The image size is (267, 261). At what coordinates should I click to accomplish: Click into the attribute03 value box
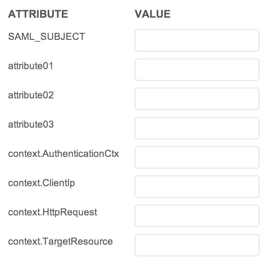click(x=197, y=128)
